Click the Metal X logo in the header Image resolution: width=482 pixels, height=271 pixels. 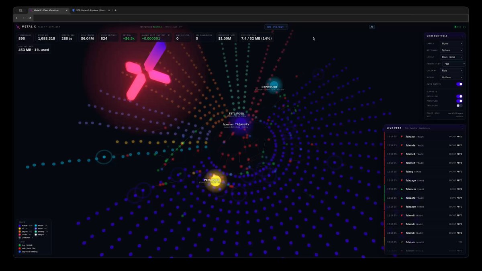coord(18,27)
